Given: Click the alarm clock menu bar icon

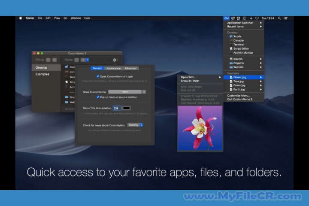Looking at the screenshot, I should (239, 18).
